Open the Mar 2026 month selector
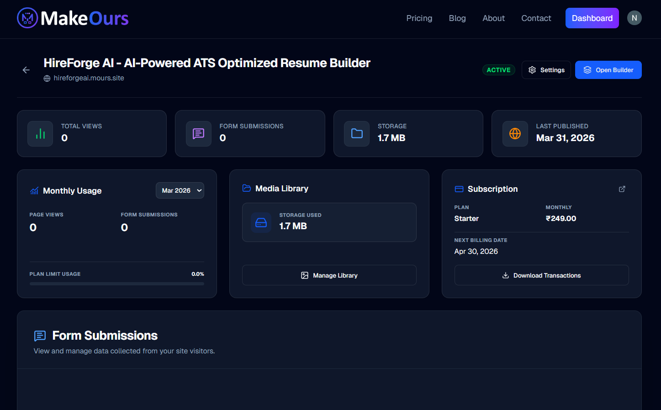This screenshot has height=410, width=661. (x=180, y=190)
